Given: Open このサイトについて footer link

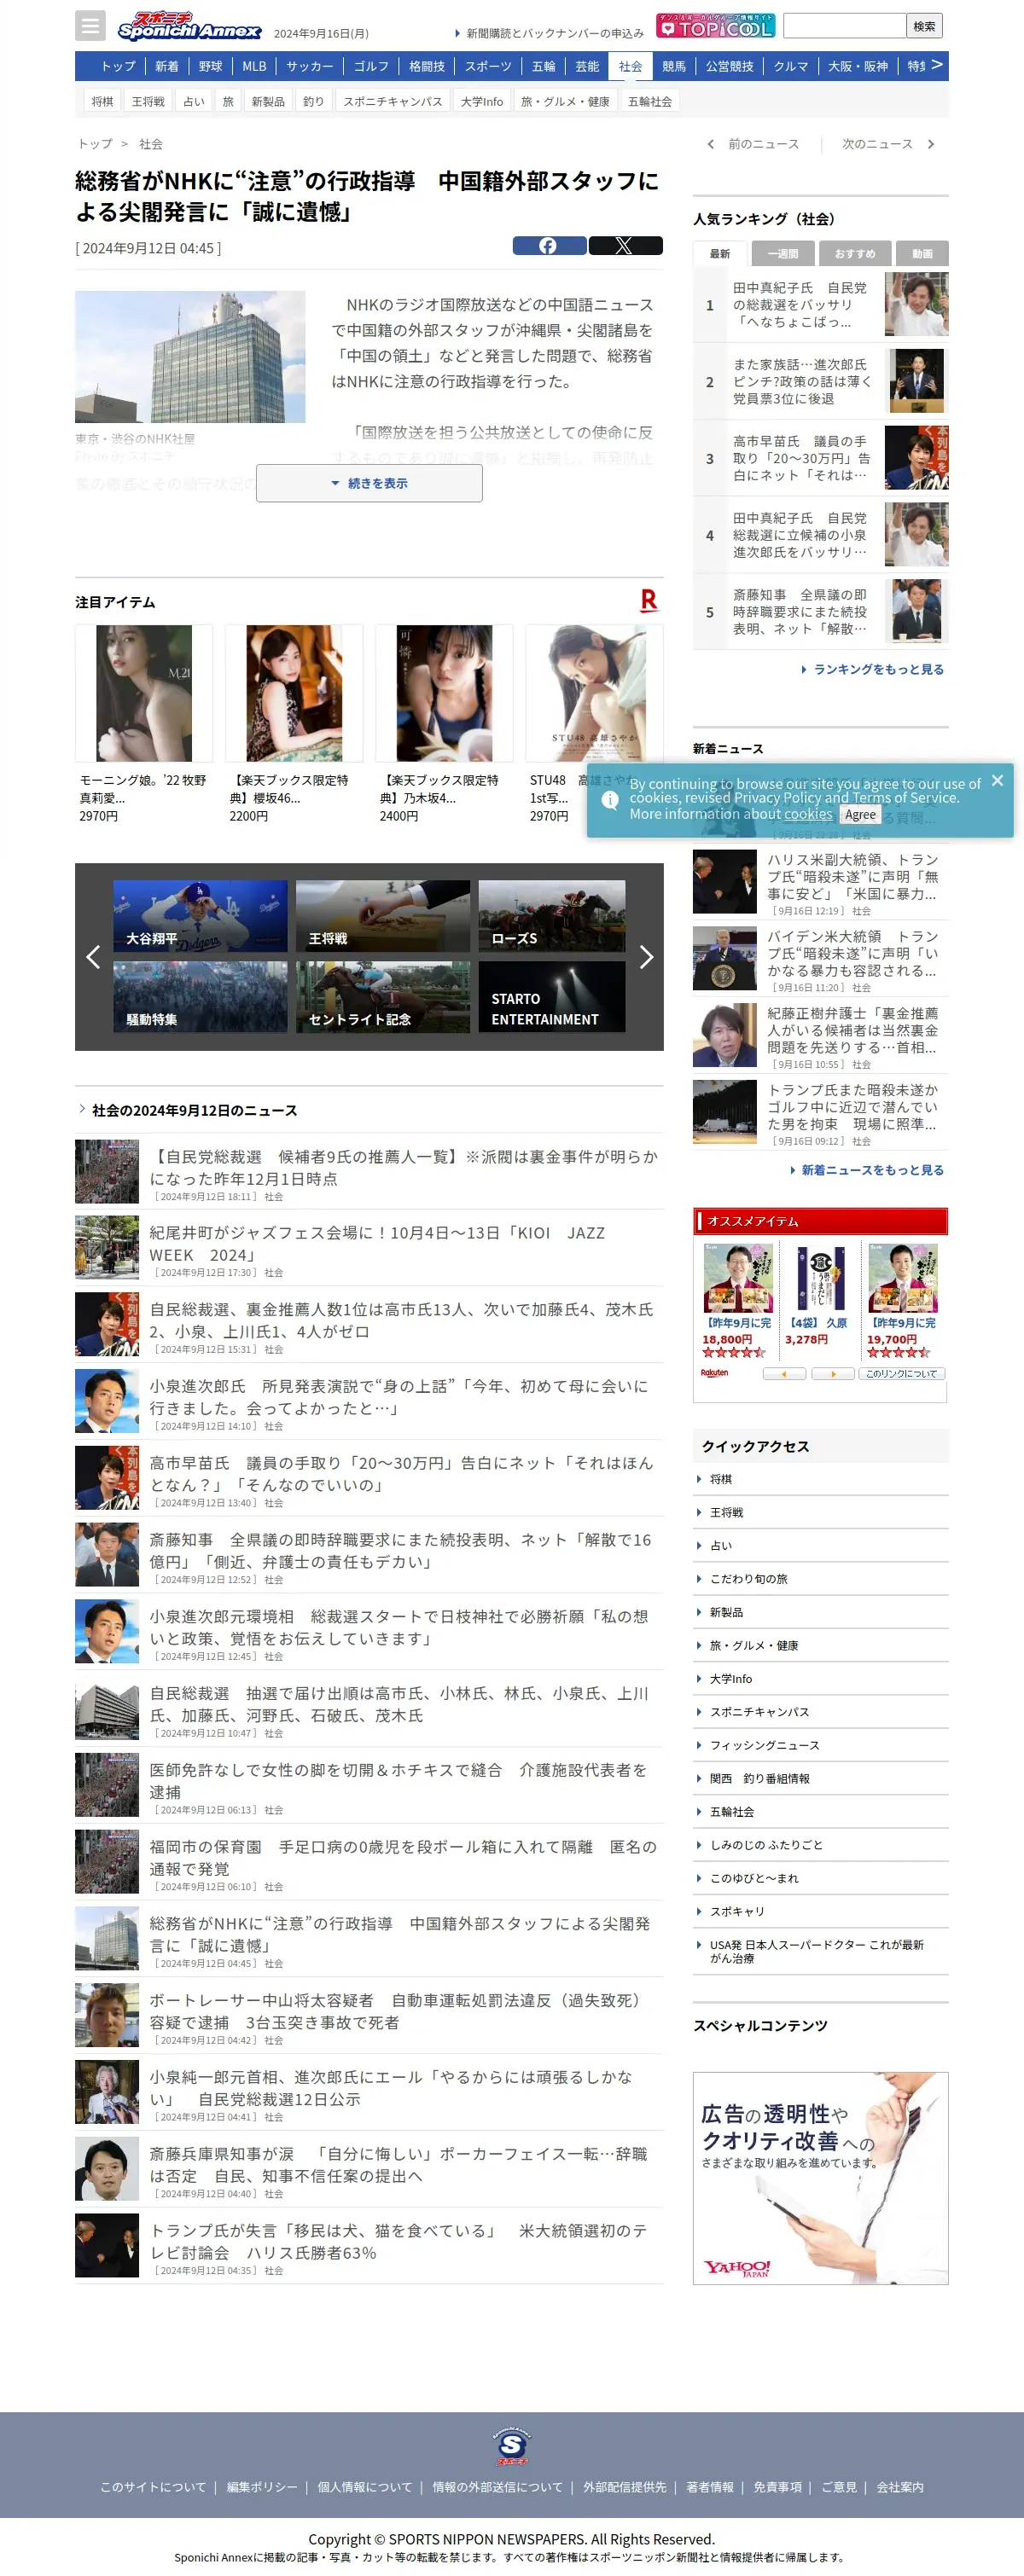Looking at the screenshot, I should click(153, 2487).
